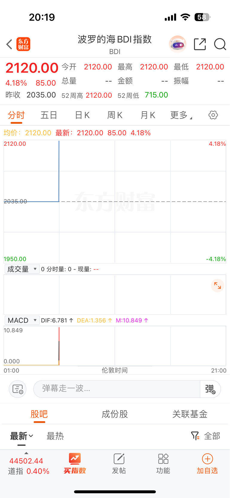Open chart settings gear icon
Screen dimensions: 230x498
click(213, 115)
